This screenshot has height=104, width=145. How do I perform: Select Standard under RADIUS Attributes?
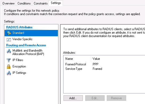31,33
